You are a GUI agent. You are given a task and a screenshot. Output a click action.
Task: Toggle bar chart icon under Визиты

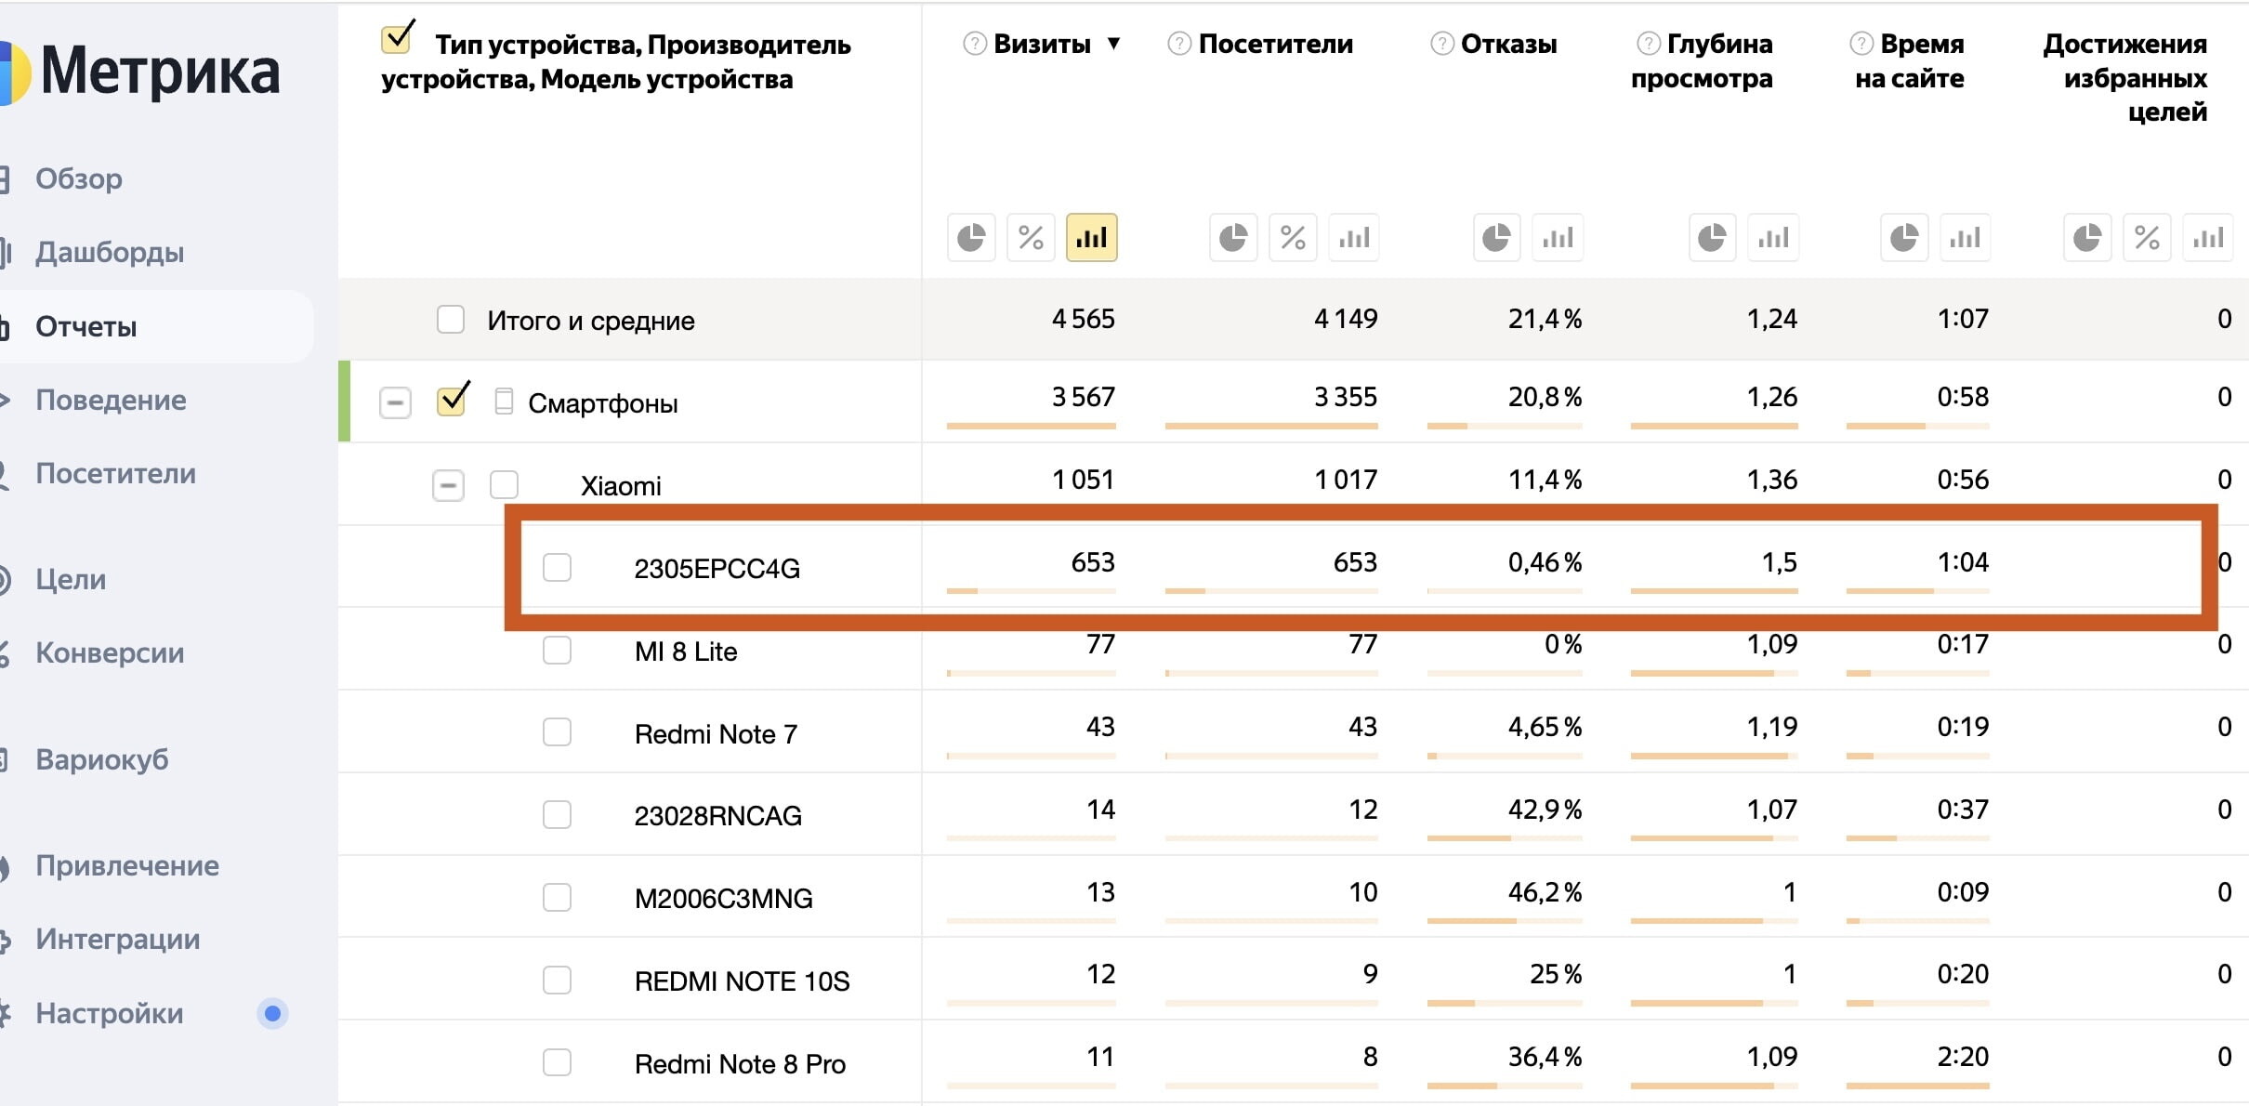[x=1091, y=238]
